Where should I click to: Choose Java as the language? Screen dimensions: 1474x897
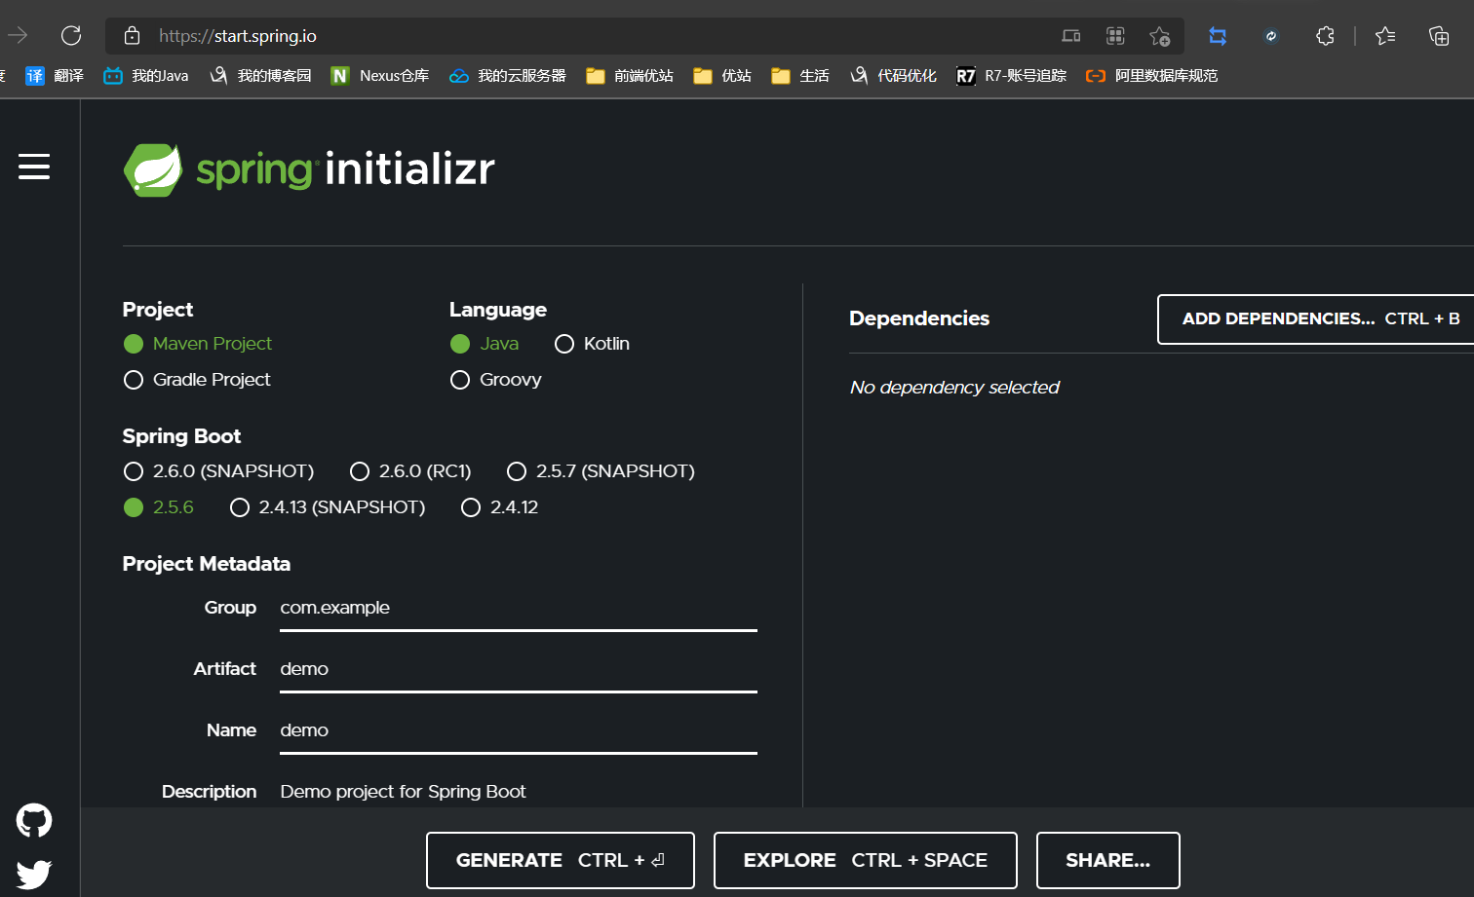[485, 344]
